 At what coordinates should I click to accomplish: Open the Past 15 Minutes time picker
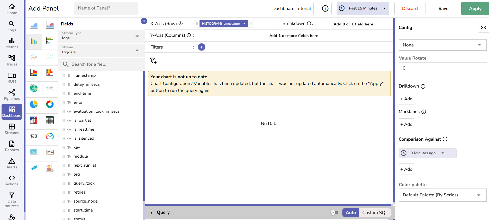click(x=363, y=8)
